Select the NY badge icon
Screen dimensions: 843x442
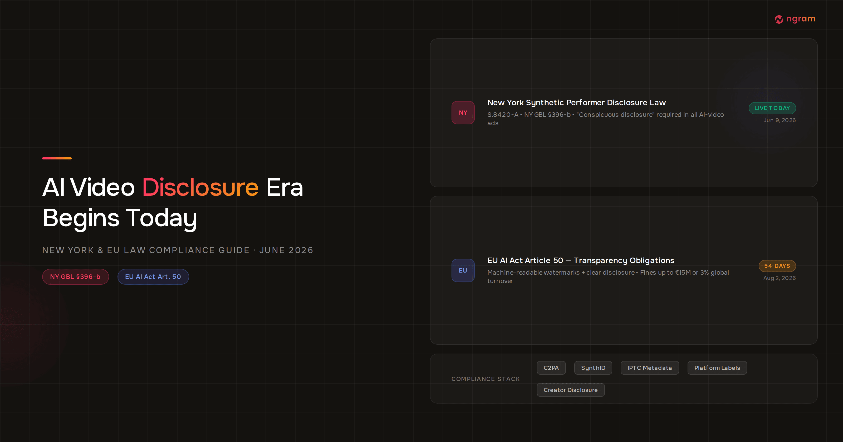pyautogui.click(x=463, y=112)
